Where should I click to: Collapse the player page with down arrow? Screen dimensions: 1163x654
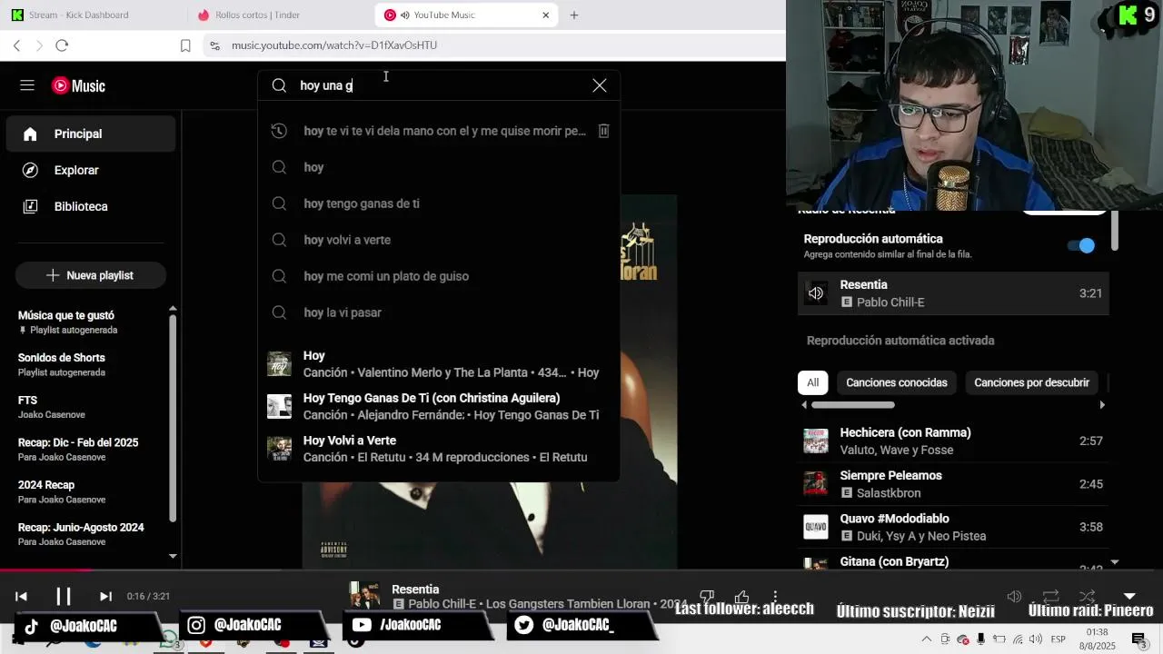click(1129, 597)
